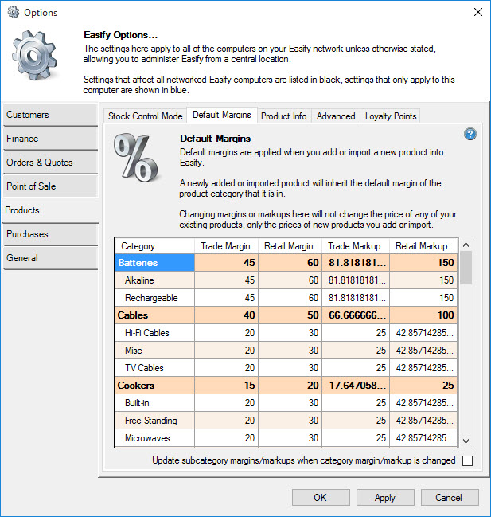The width and height of the screenshot is (491, 517).
Task: Select the Cables category row
Action: (286, 315)
